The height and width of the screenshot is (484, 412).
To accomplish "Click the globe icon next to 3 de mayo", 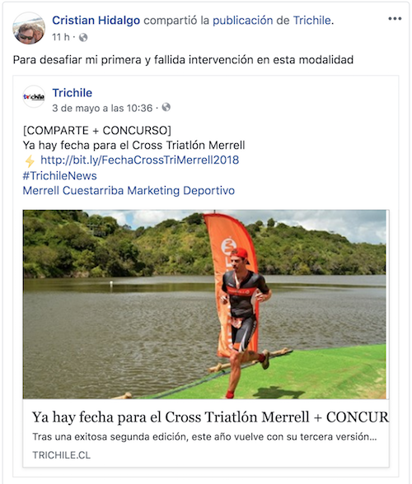I will (x=166, y=107).
